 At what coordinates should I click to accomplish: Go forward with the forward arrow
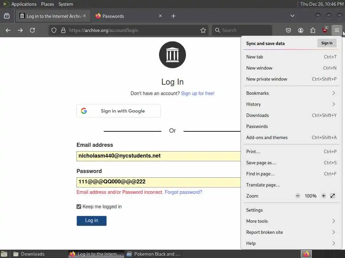coord(20,30)
